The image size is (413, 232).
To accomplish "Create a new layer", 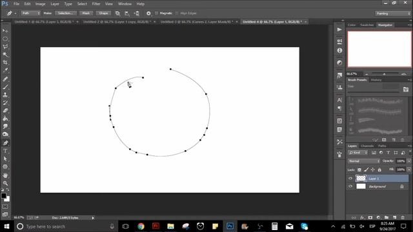I will click(394, 218).
